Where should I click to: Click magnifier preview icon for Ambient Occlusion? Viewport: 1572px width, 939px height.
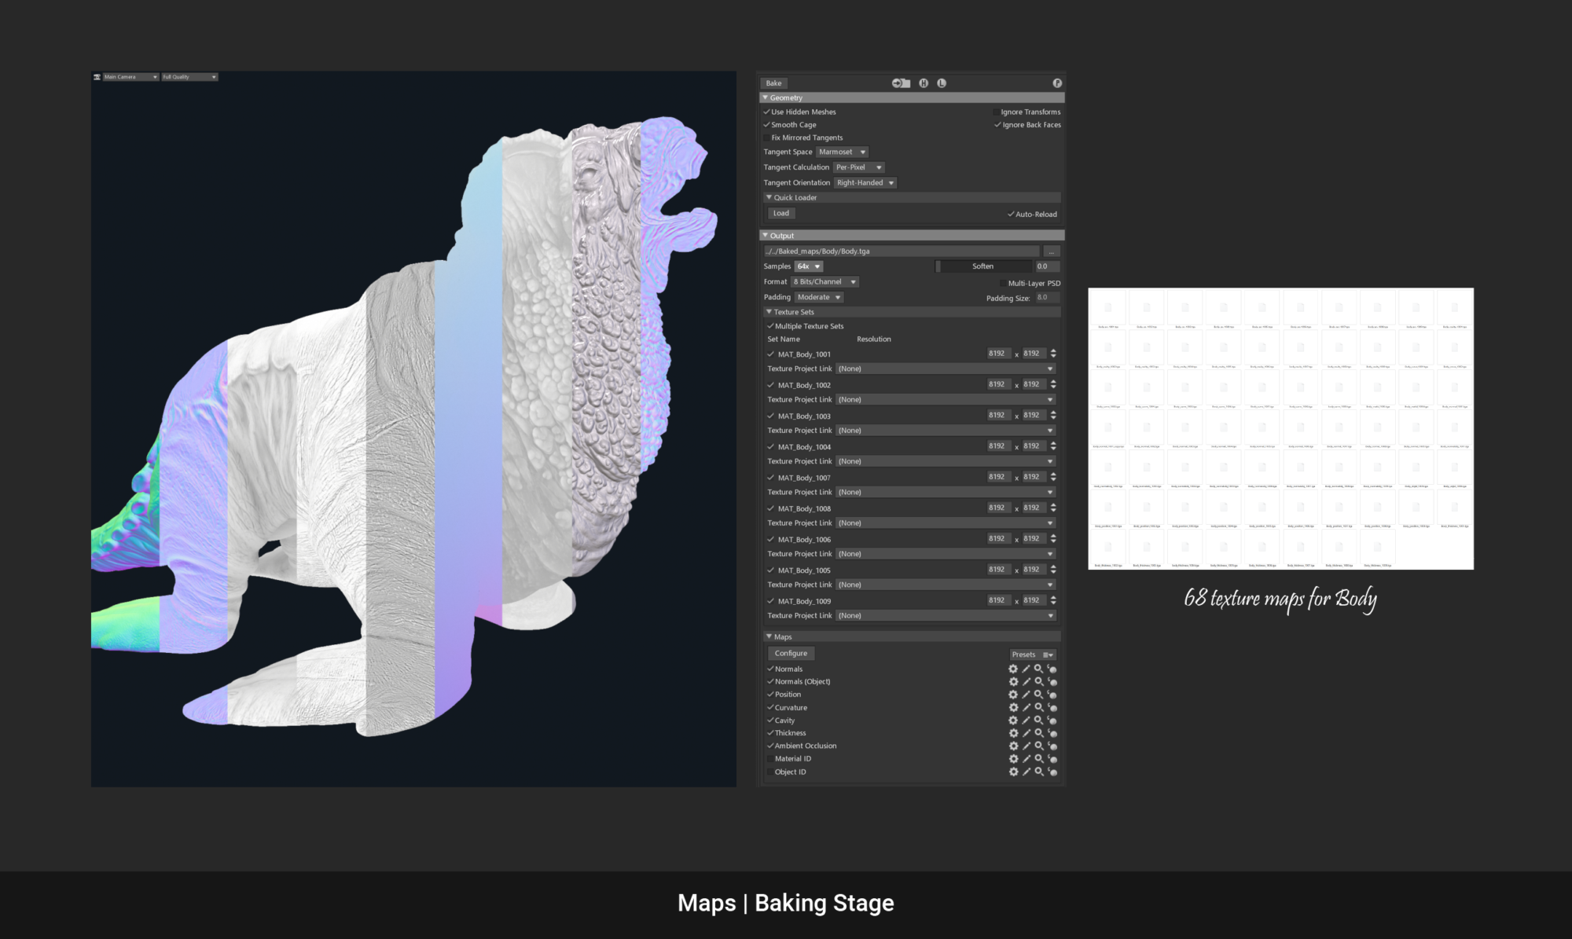[1038, 746]
